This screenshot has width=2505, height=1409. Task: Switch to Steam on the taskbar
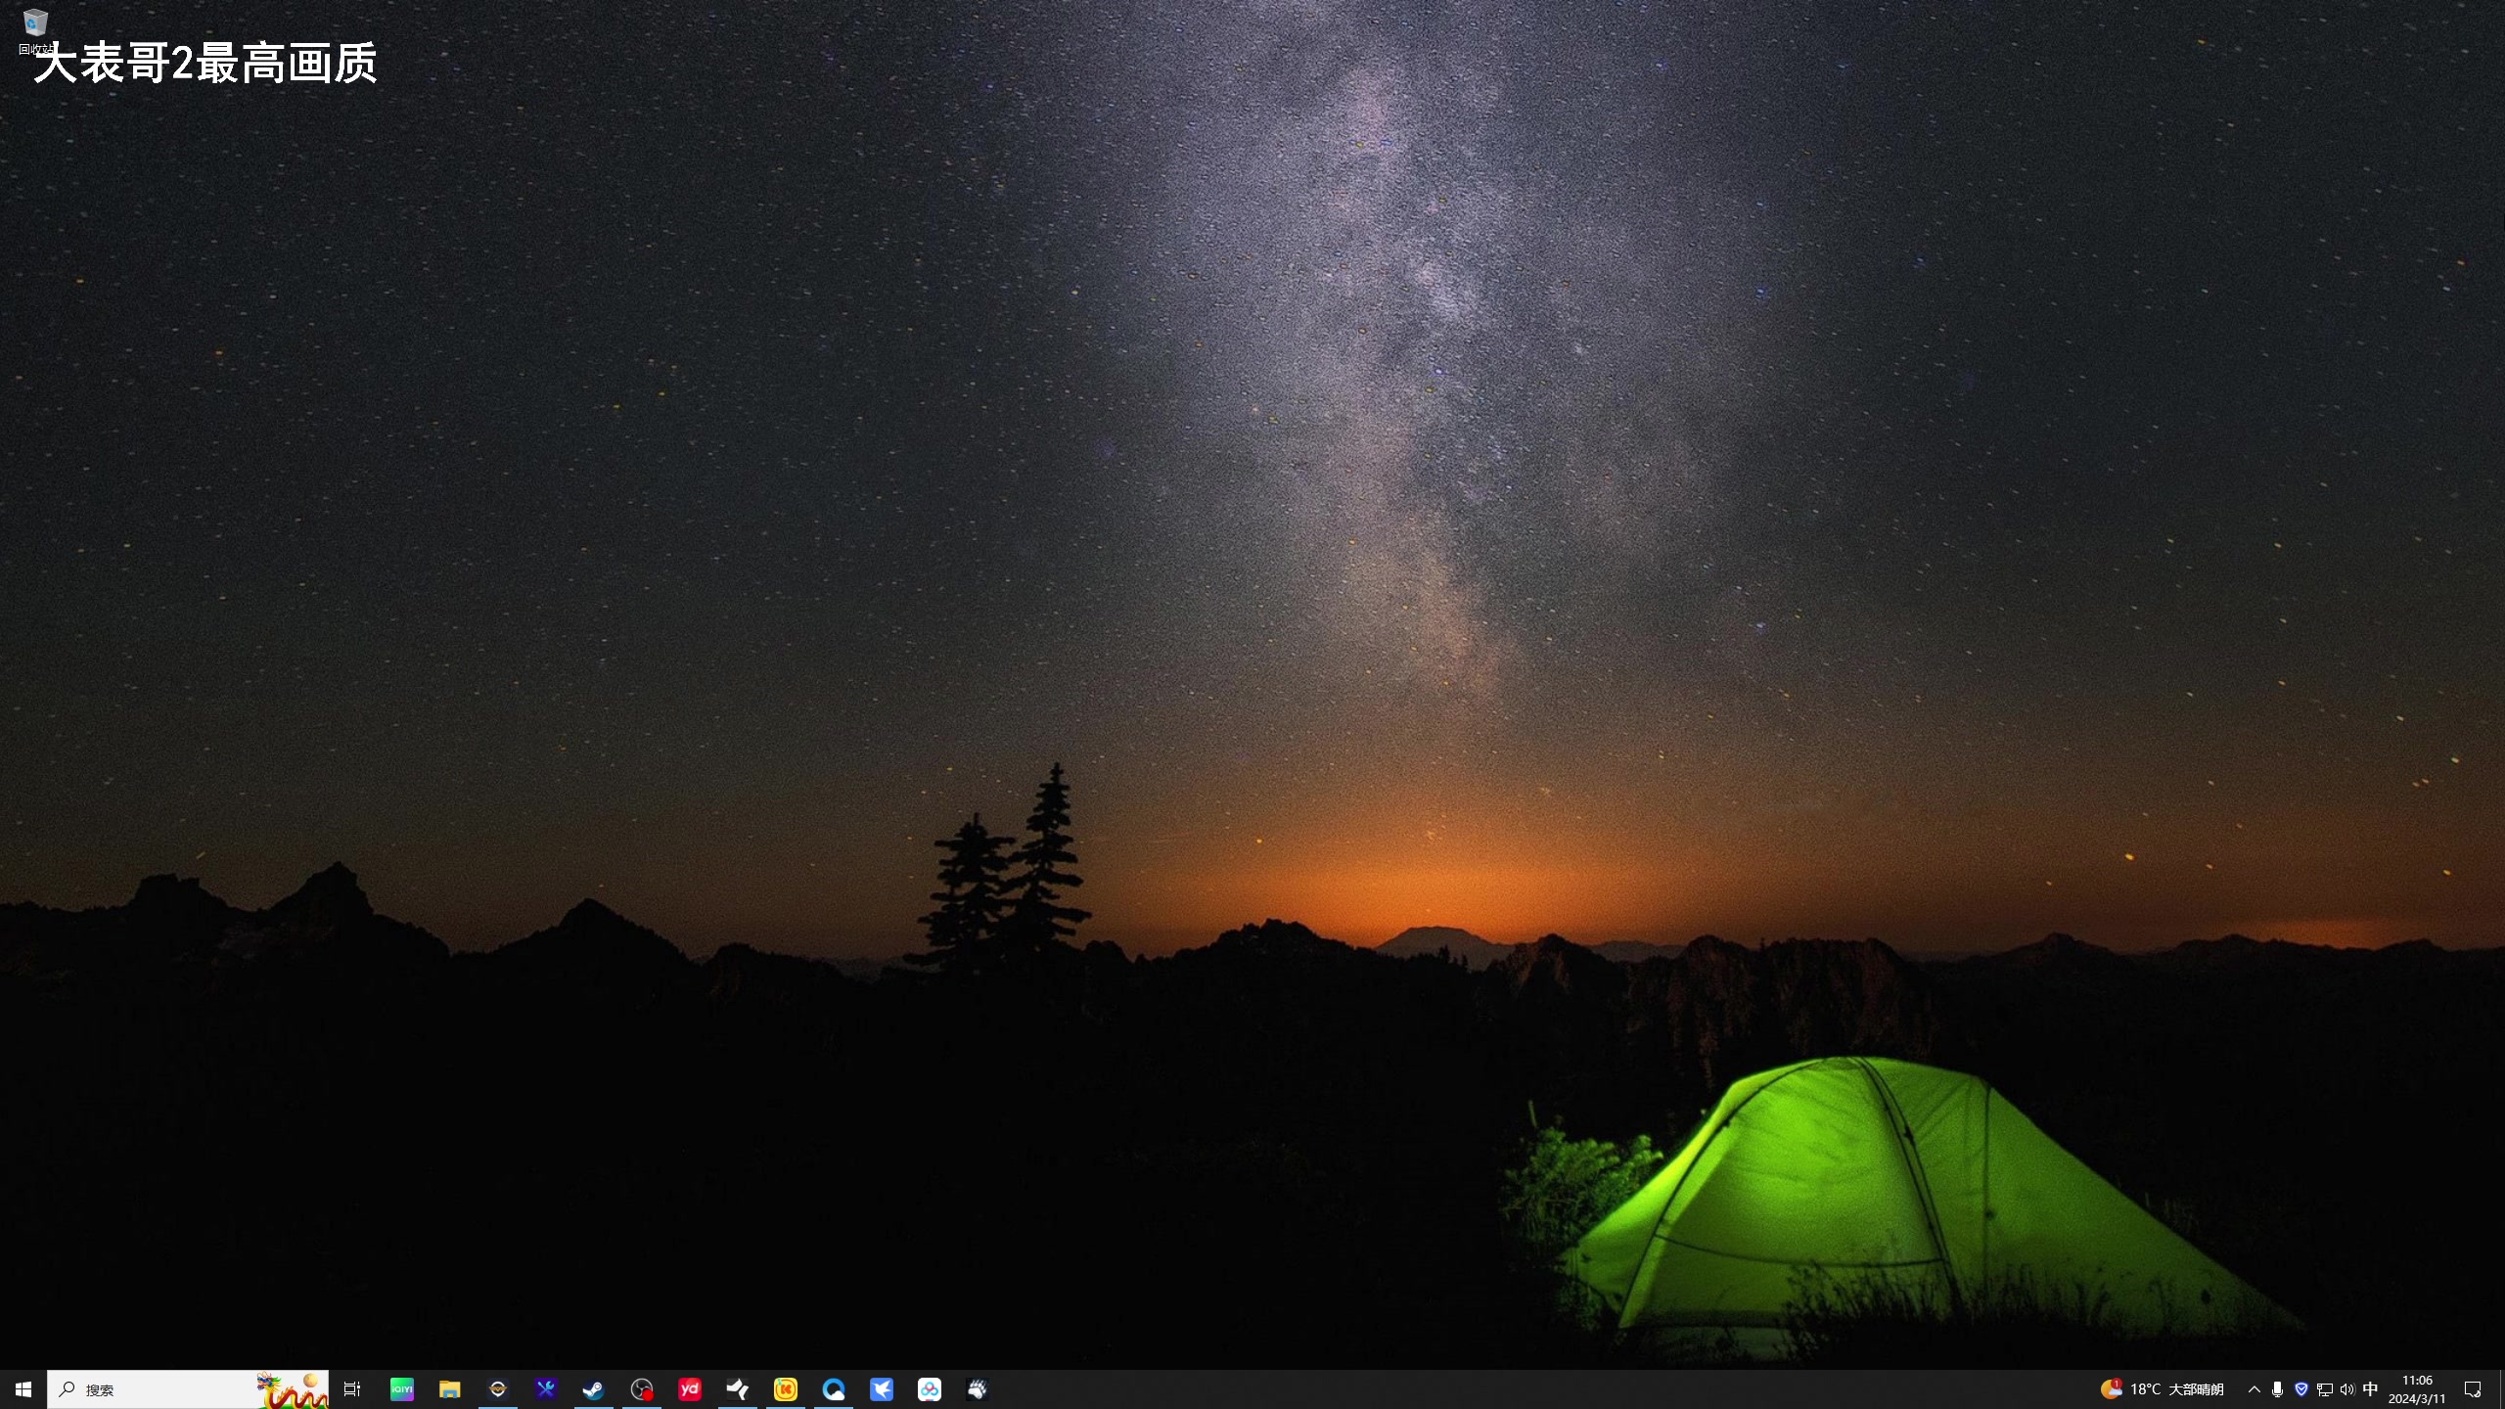[593, 1389]
